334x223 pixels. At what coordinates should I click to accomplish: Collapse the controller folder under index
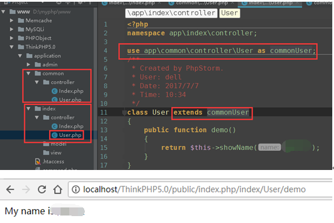click(37, 118)
